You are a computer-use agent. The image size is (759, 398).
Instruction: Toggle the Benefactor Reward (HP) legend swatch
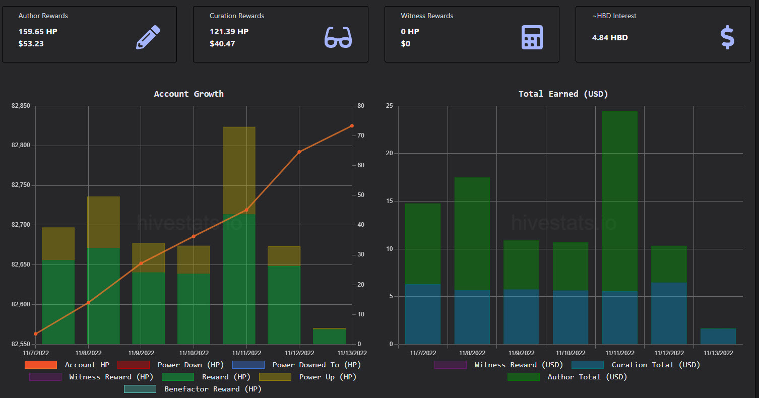[140, 389]
